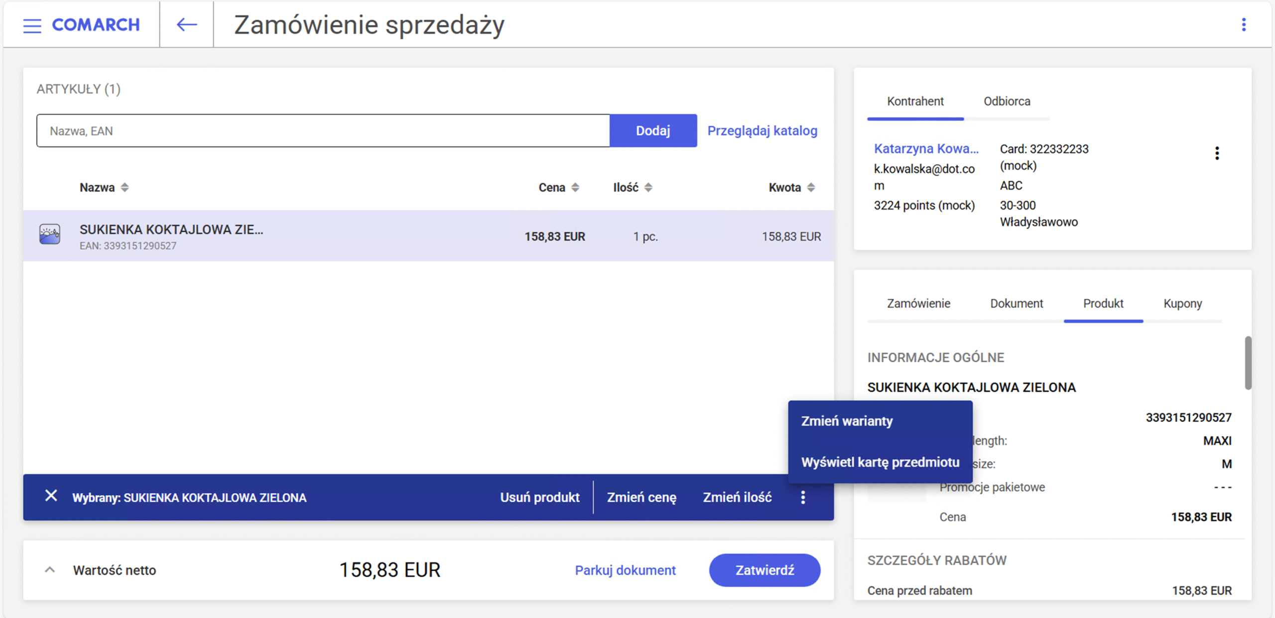This screenshot has height=618, width=1275.
Task: Click the quantity 1 pc. cell
Action: coord(645,237)
